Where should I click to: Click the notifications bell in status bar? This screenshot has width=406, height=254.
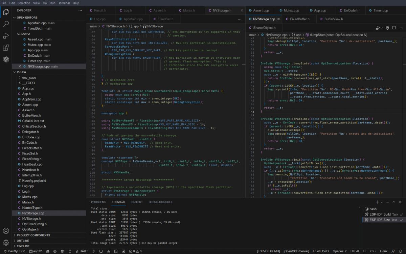(x=400, y=251)
